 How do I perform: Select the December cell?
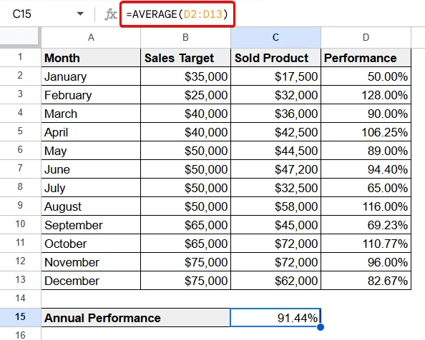(91, 281)
